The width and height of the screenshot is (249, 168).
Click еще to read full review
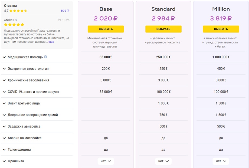[51, 42]
